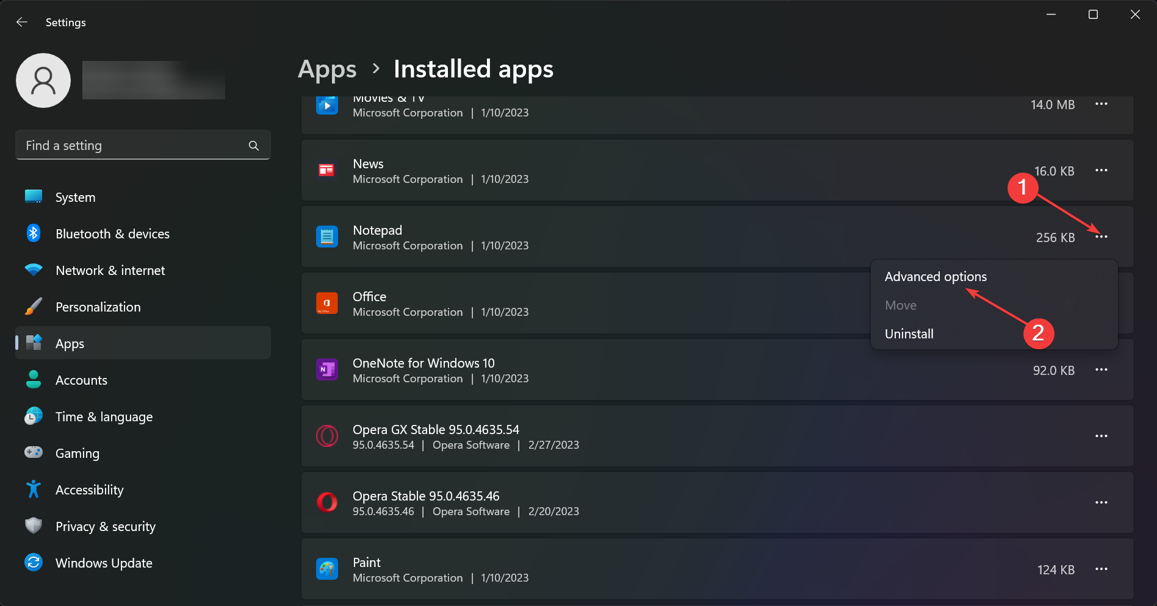Open Time & language settings

pos(143,416)
